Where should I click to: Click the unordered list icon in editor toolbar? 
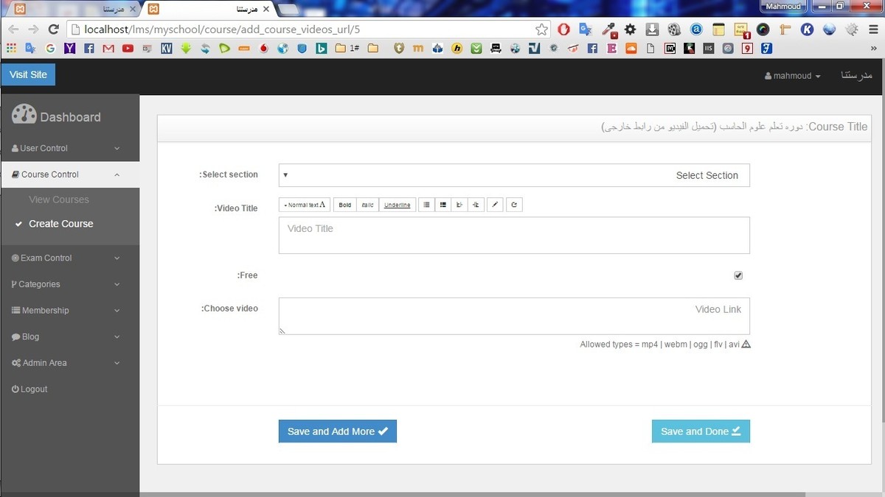(426, 205)
